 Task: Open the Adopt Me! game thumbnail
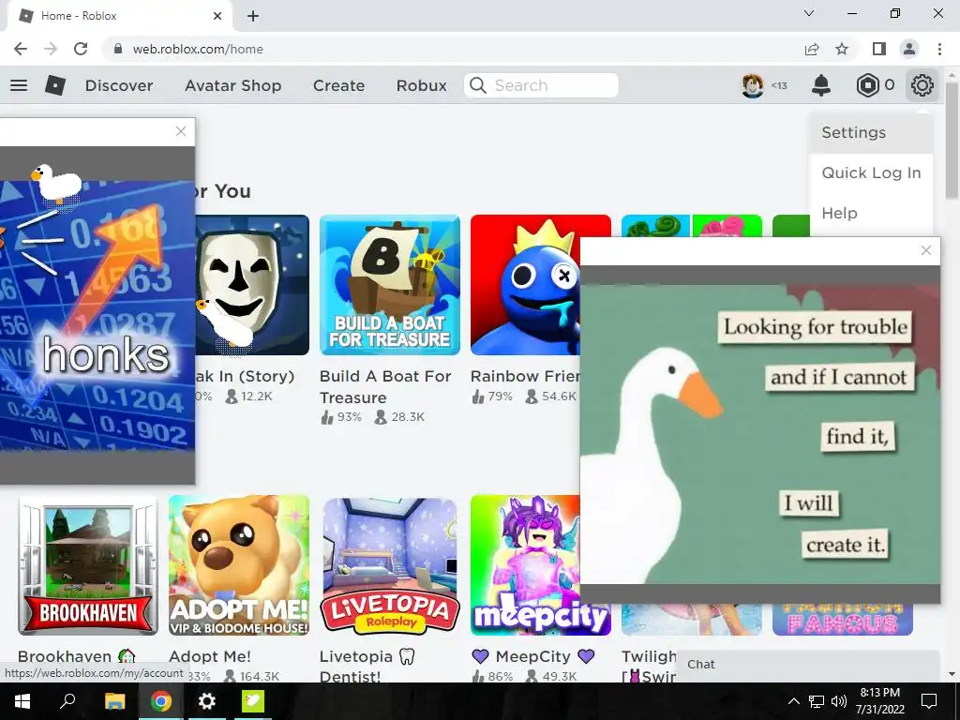tap(239, 565)
